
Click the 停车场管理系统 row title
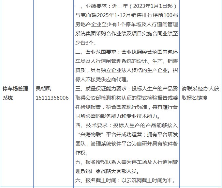15,93
